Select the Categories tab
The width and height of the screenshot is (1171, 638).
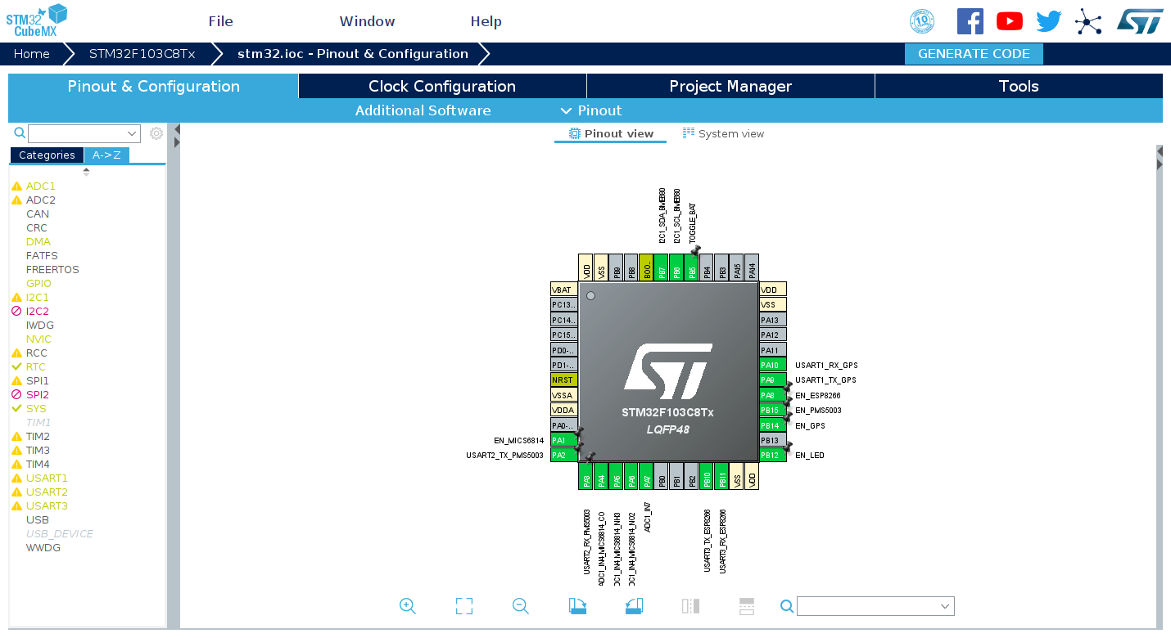click(47, 155)
